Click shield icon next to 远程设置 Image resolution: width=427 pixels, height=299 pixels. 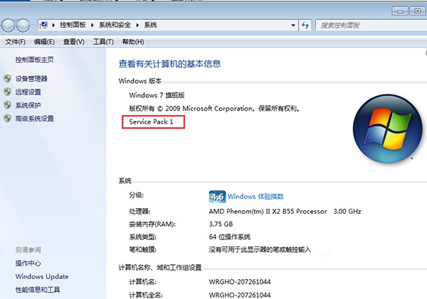click(8, 92)
